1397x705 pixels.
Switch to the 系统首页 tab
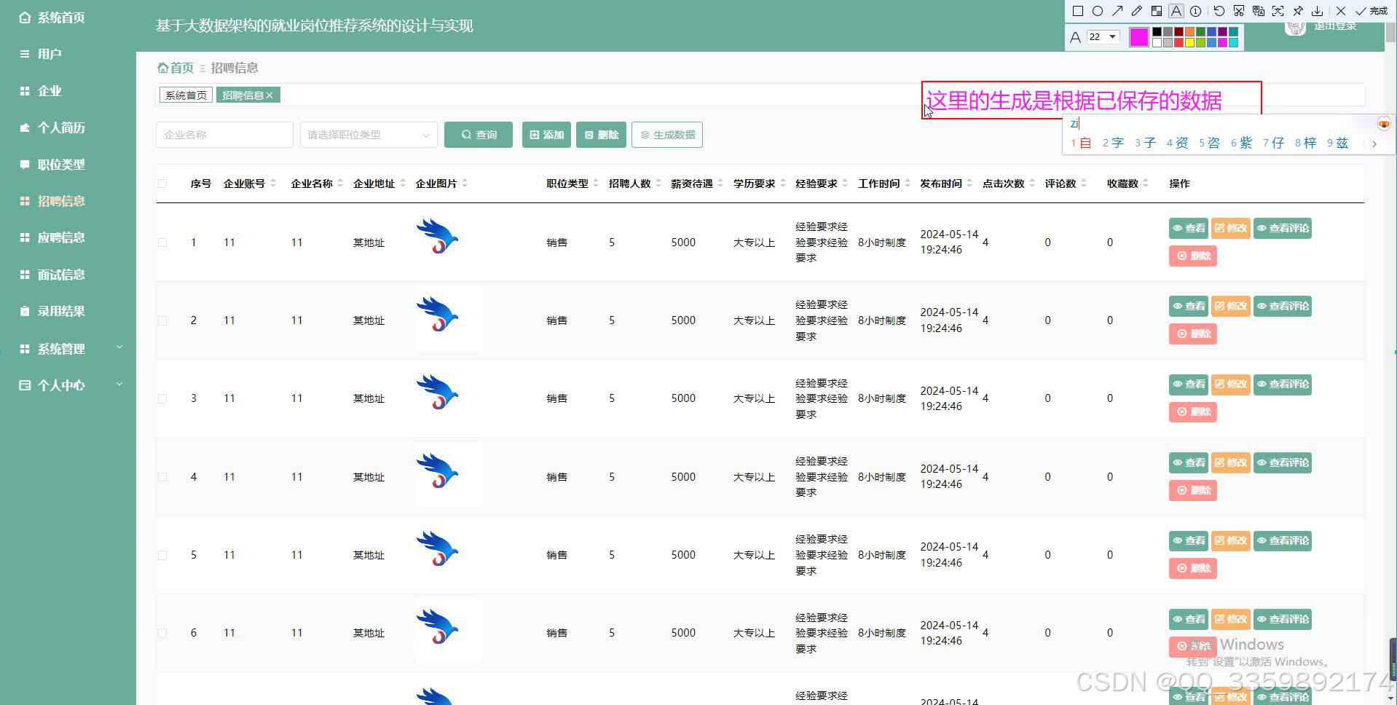pos(186,95)
